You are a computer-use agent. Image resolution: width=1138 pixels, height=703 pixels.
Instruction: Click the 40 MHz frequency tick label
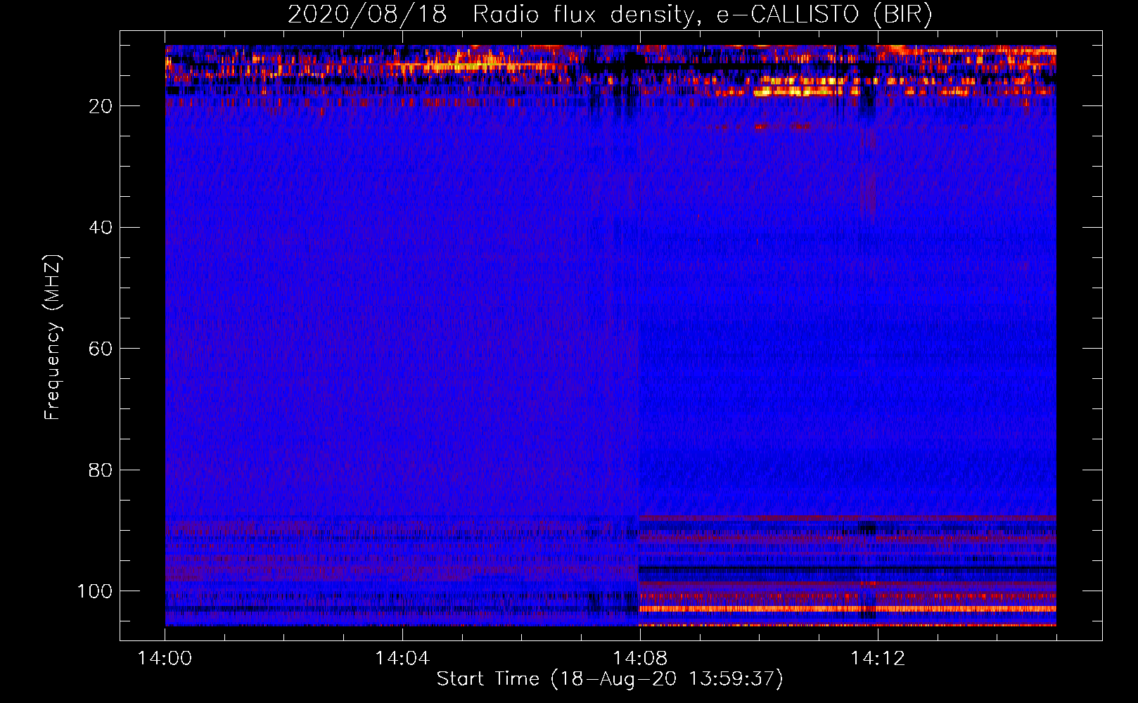pos(101,228)
